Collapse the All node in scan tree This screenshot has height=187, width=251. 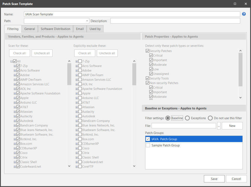point(11,61)
